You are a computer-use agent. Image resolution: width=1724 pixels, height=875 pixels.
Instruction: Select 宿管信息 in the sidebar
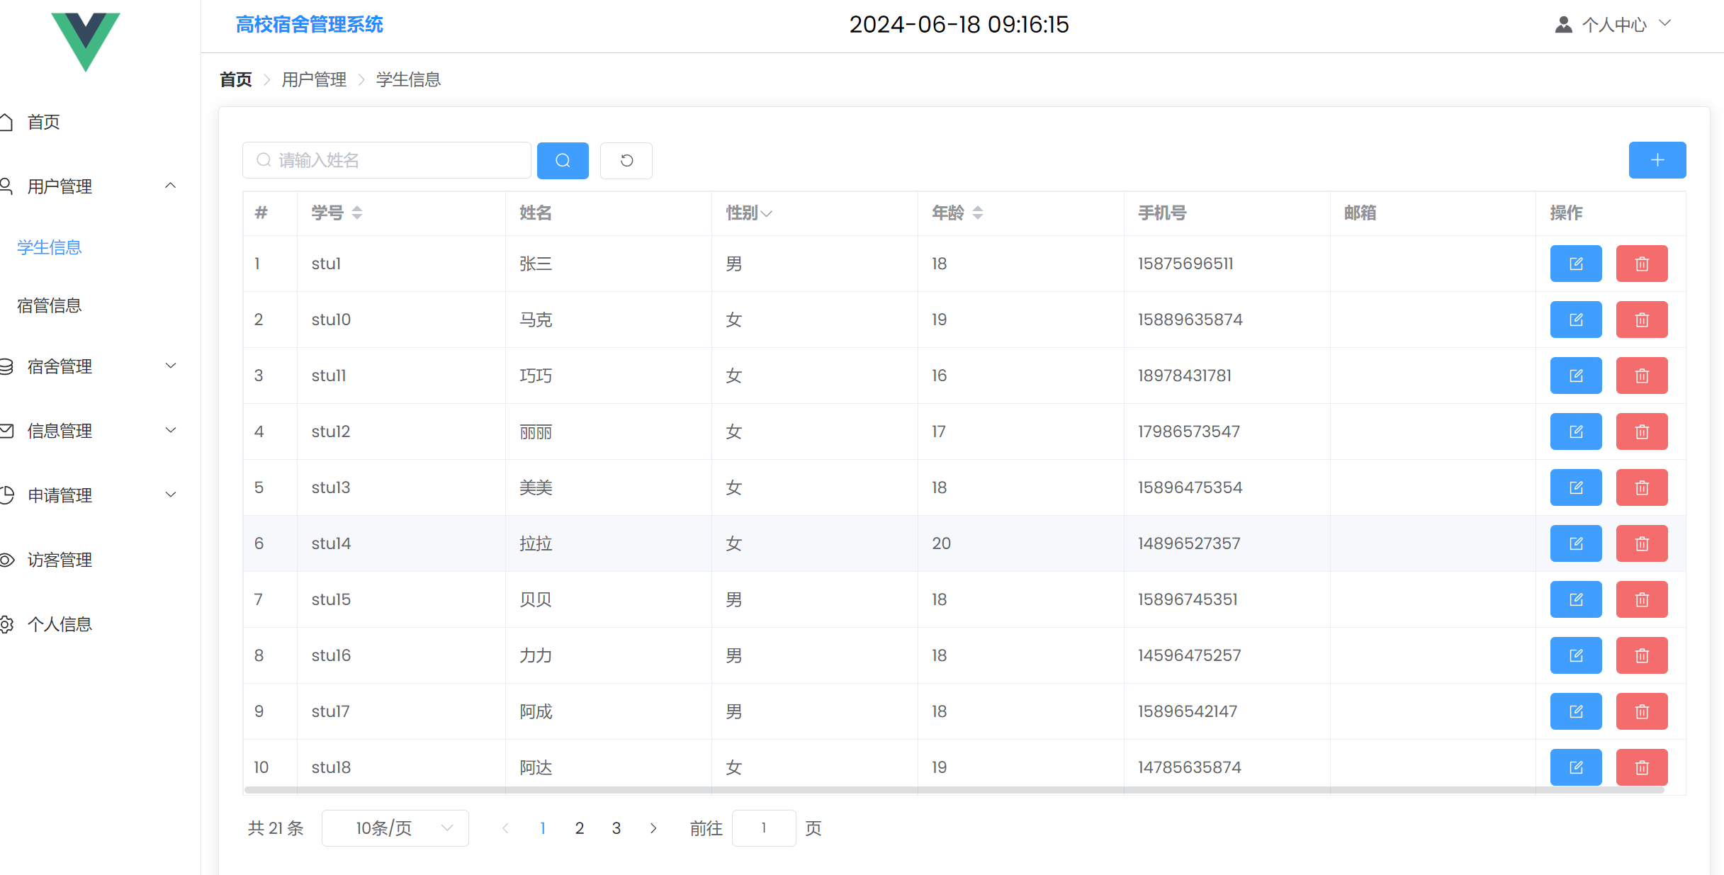point(49,305)
